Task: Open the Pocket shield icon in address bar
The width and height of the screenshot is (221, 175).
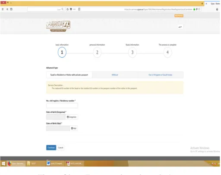Action: point(71,9)
